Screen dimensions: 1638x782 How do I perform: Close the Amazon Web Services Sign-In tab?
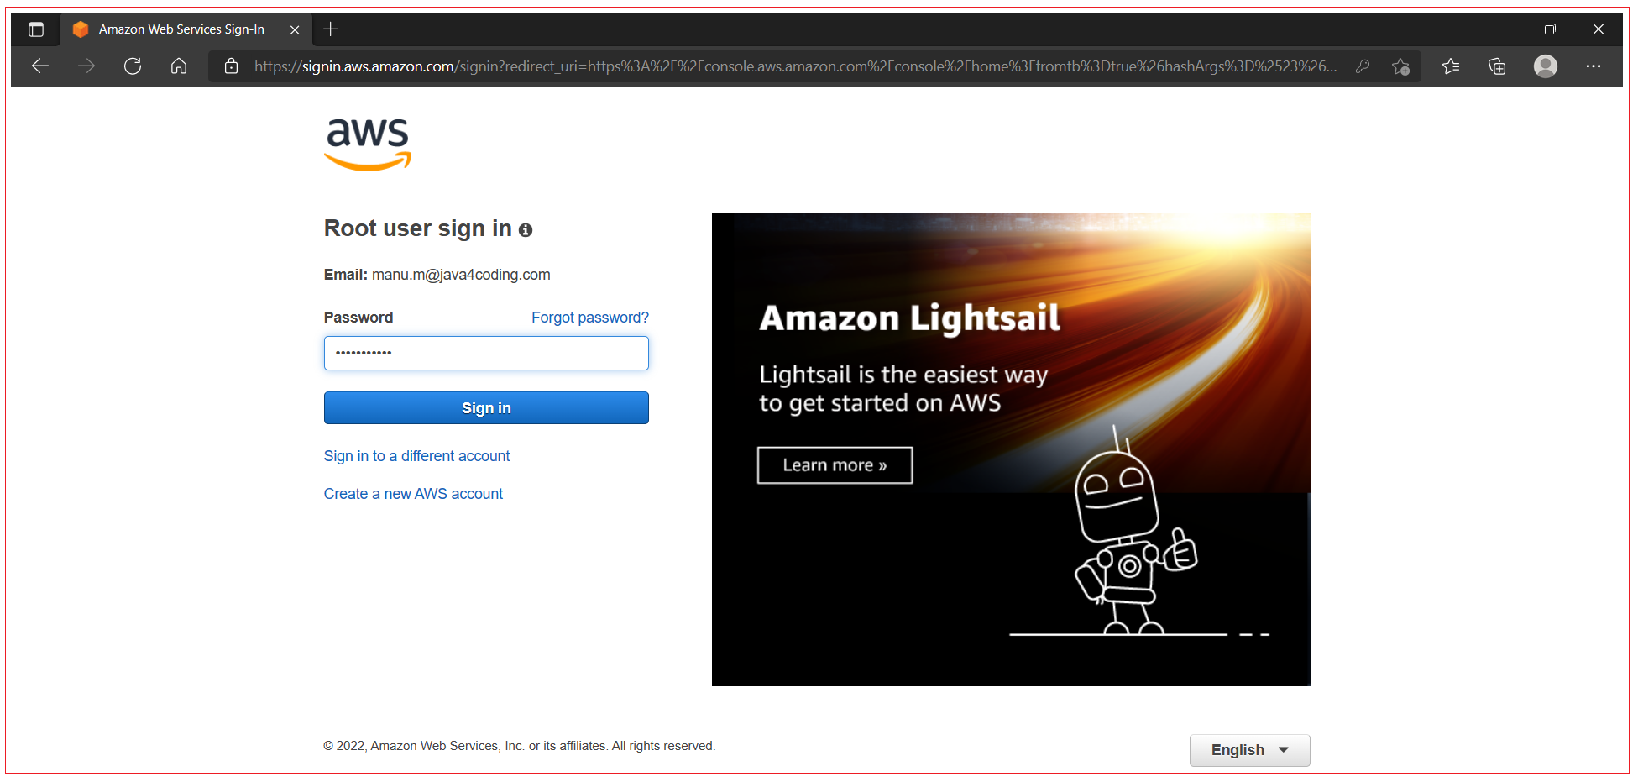click(x=295, y=29)
